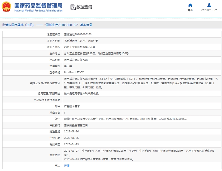Screen dimensions: 222x171
Task: Click the 附件 row label
Action: tap(57, 106)
